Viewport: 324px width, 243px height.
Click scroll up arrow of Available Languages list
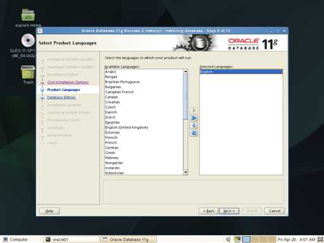[185, 72]
